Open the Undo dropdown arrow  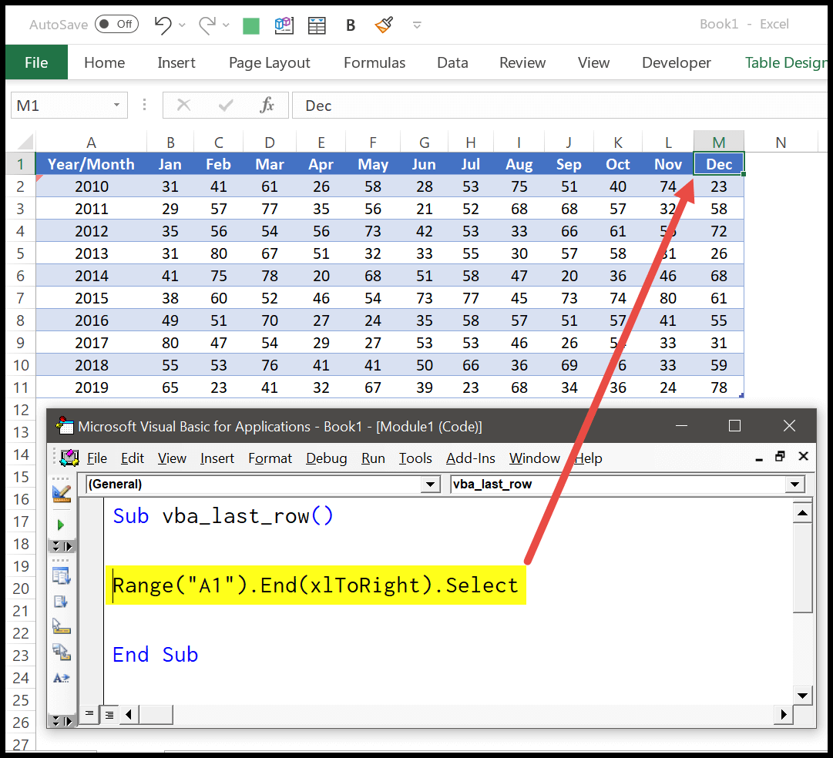[x=182, y=25]
